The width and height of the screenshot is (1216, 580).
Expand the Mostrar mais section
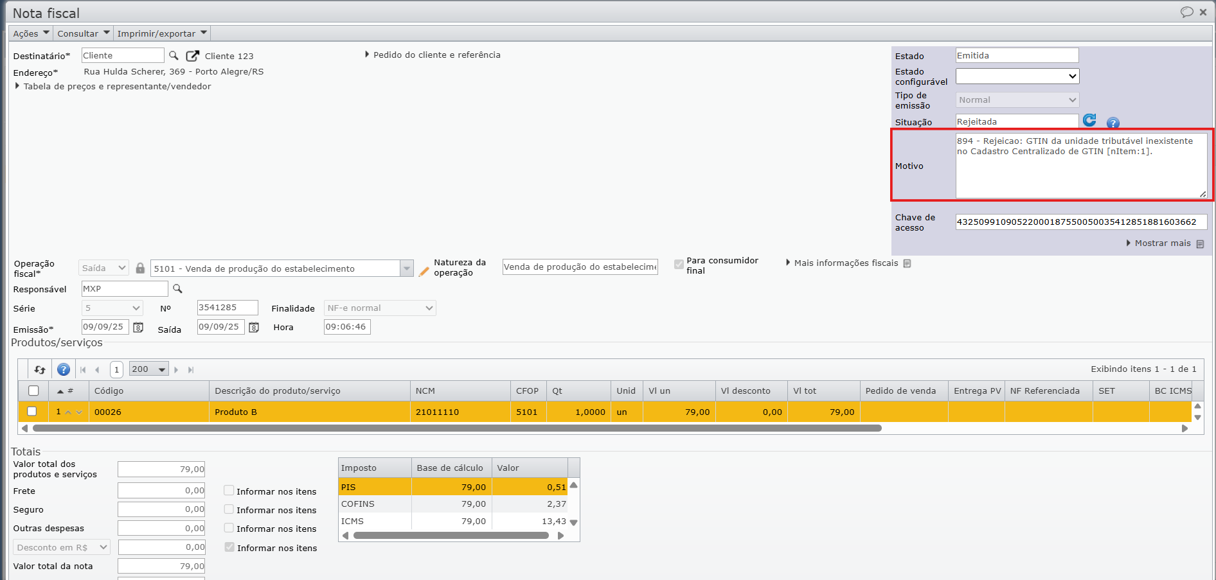tap(1159, 243)
